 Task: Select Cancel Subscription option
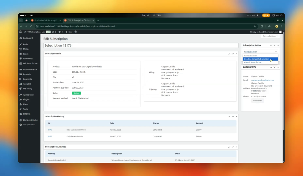(260, 63)
